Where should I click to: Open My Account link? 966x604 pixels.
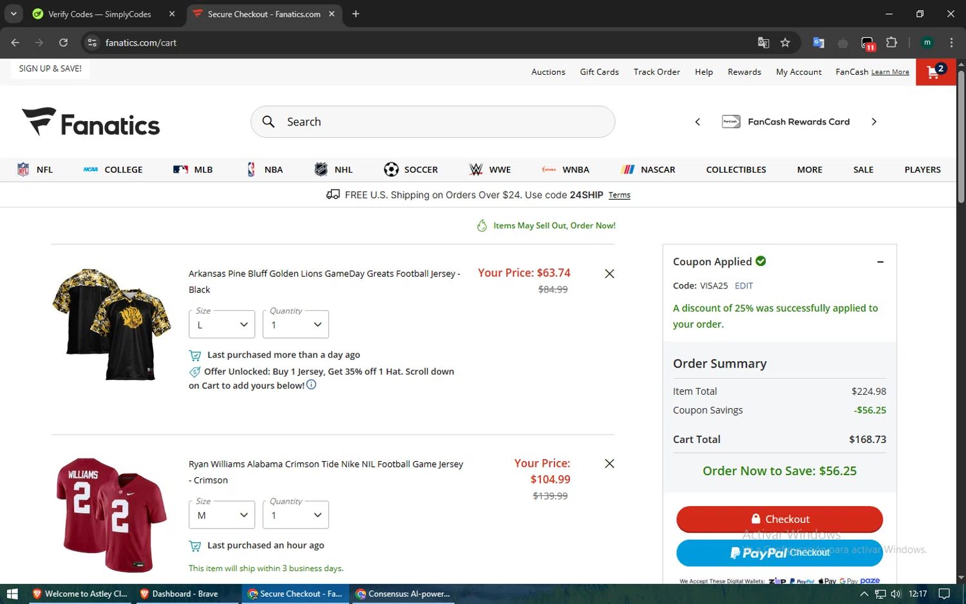pyautogui.click(x=799, y=72)
